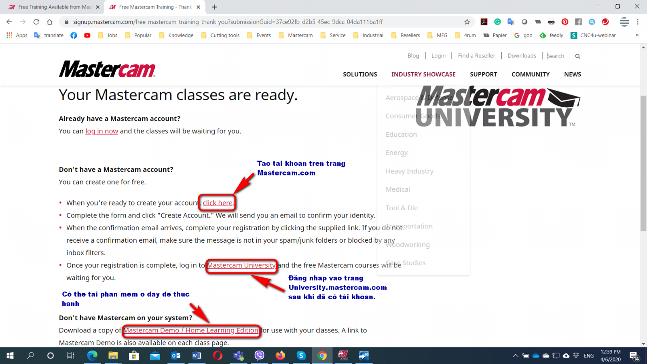
Task: Select Education in the industry dropdown
Action: pos(401,135)
